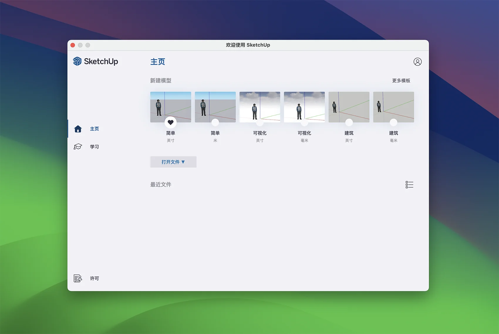Choose the 可视化 英寸 template thumbnail
Screen dimensions: 499x334
[x=260, y=107]
